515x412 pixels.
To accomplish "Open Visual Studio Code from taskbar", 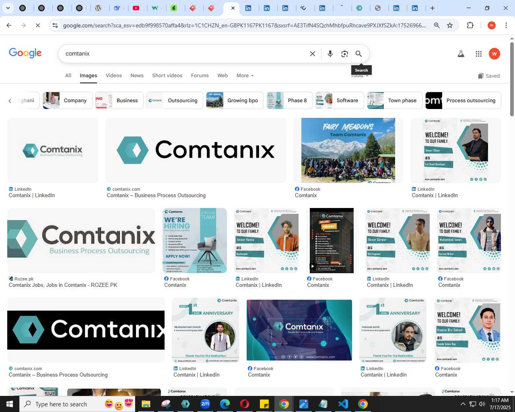I will (x=343, y=404).
